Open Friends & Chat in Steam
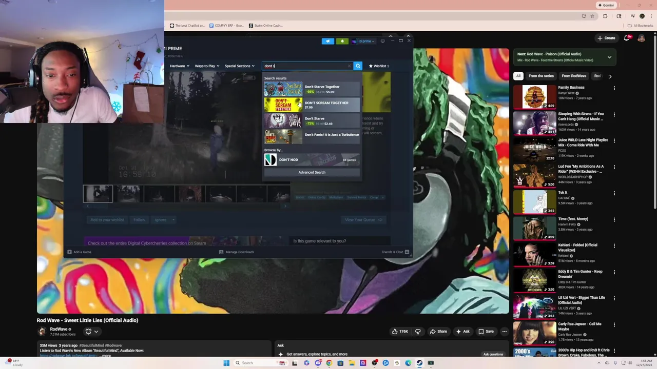The width and height of the screenshot is (657, 369). 395,252
